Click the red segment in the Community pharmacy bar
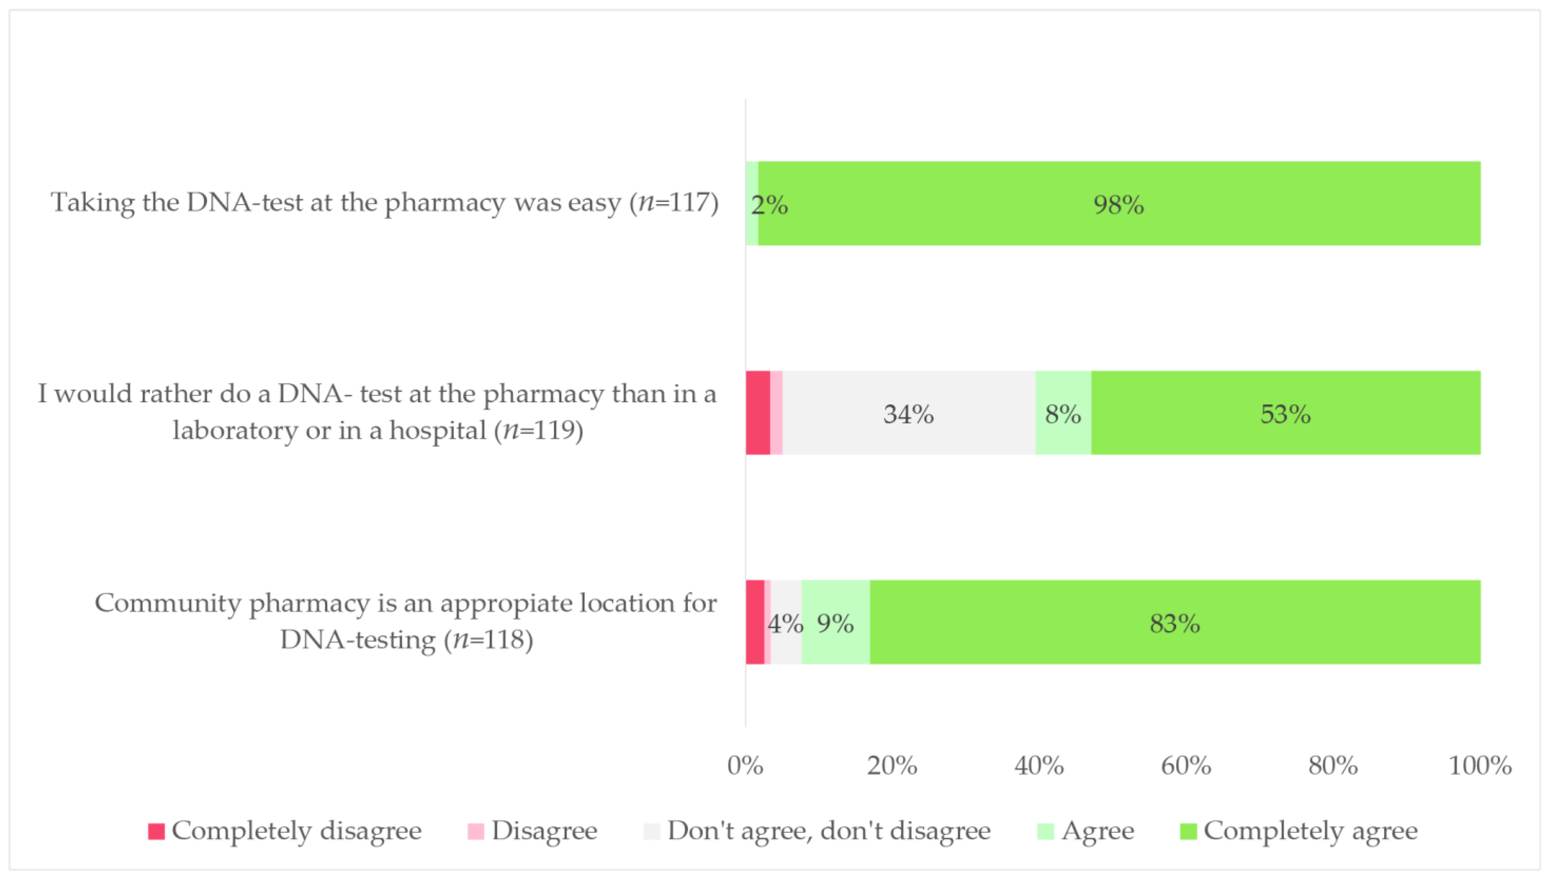 pyautogui.click(x=754, y=622)
